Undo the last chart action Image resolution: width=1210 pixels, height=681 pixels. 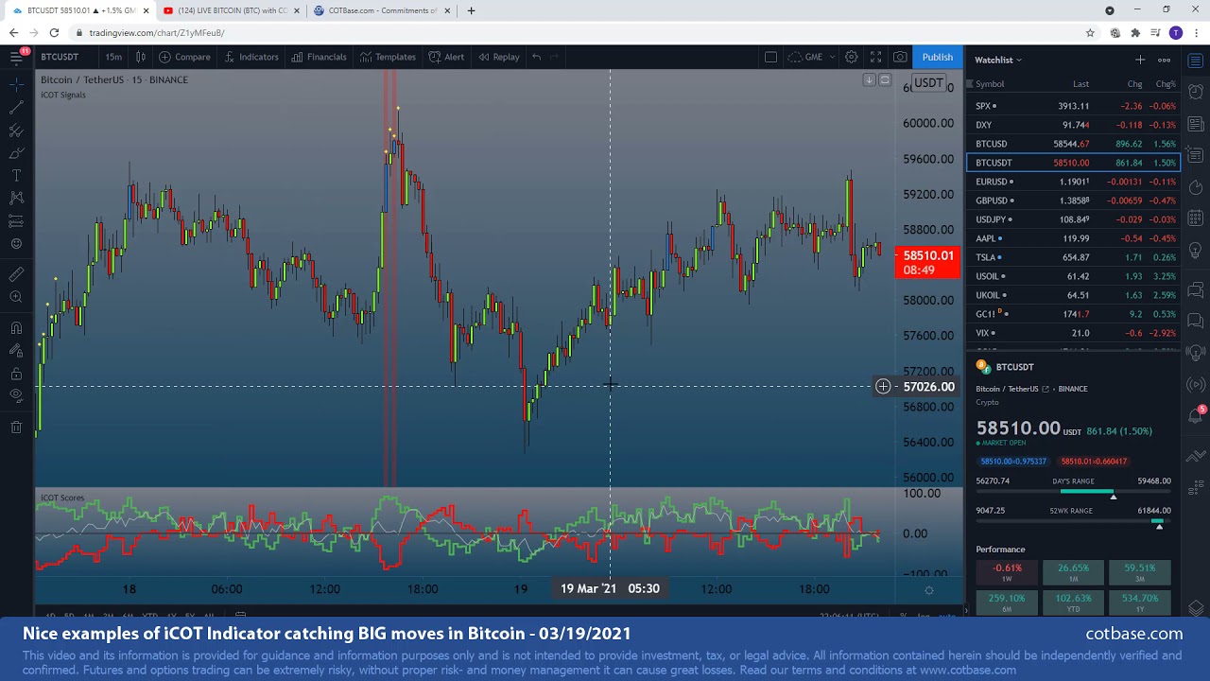tap(536, 57)
